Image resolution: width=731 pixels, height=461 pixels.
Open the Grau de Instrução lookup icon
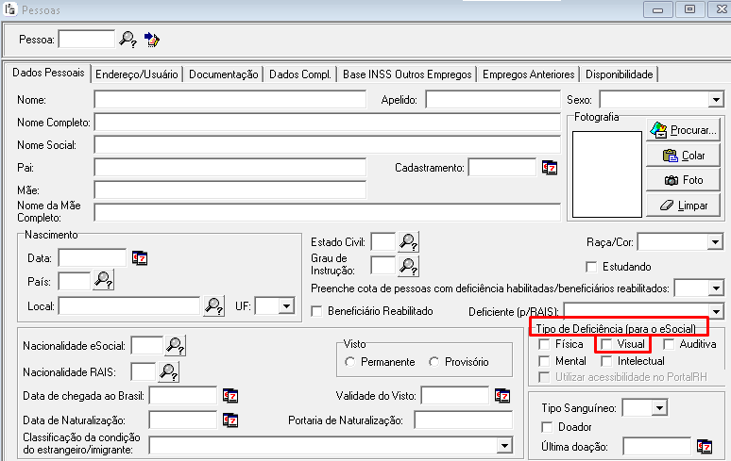pos(408,266)
